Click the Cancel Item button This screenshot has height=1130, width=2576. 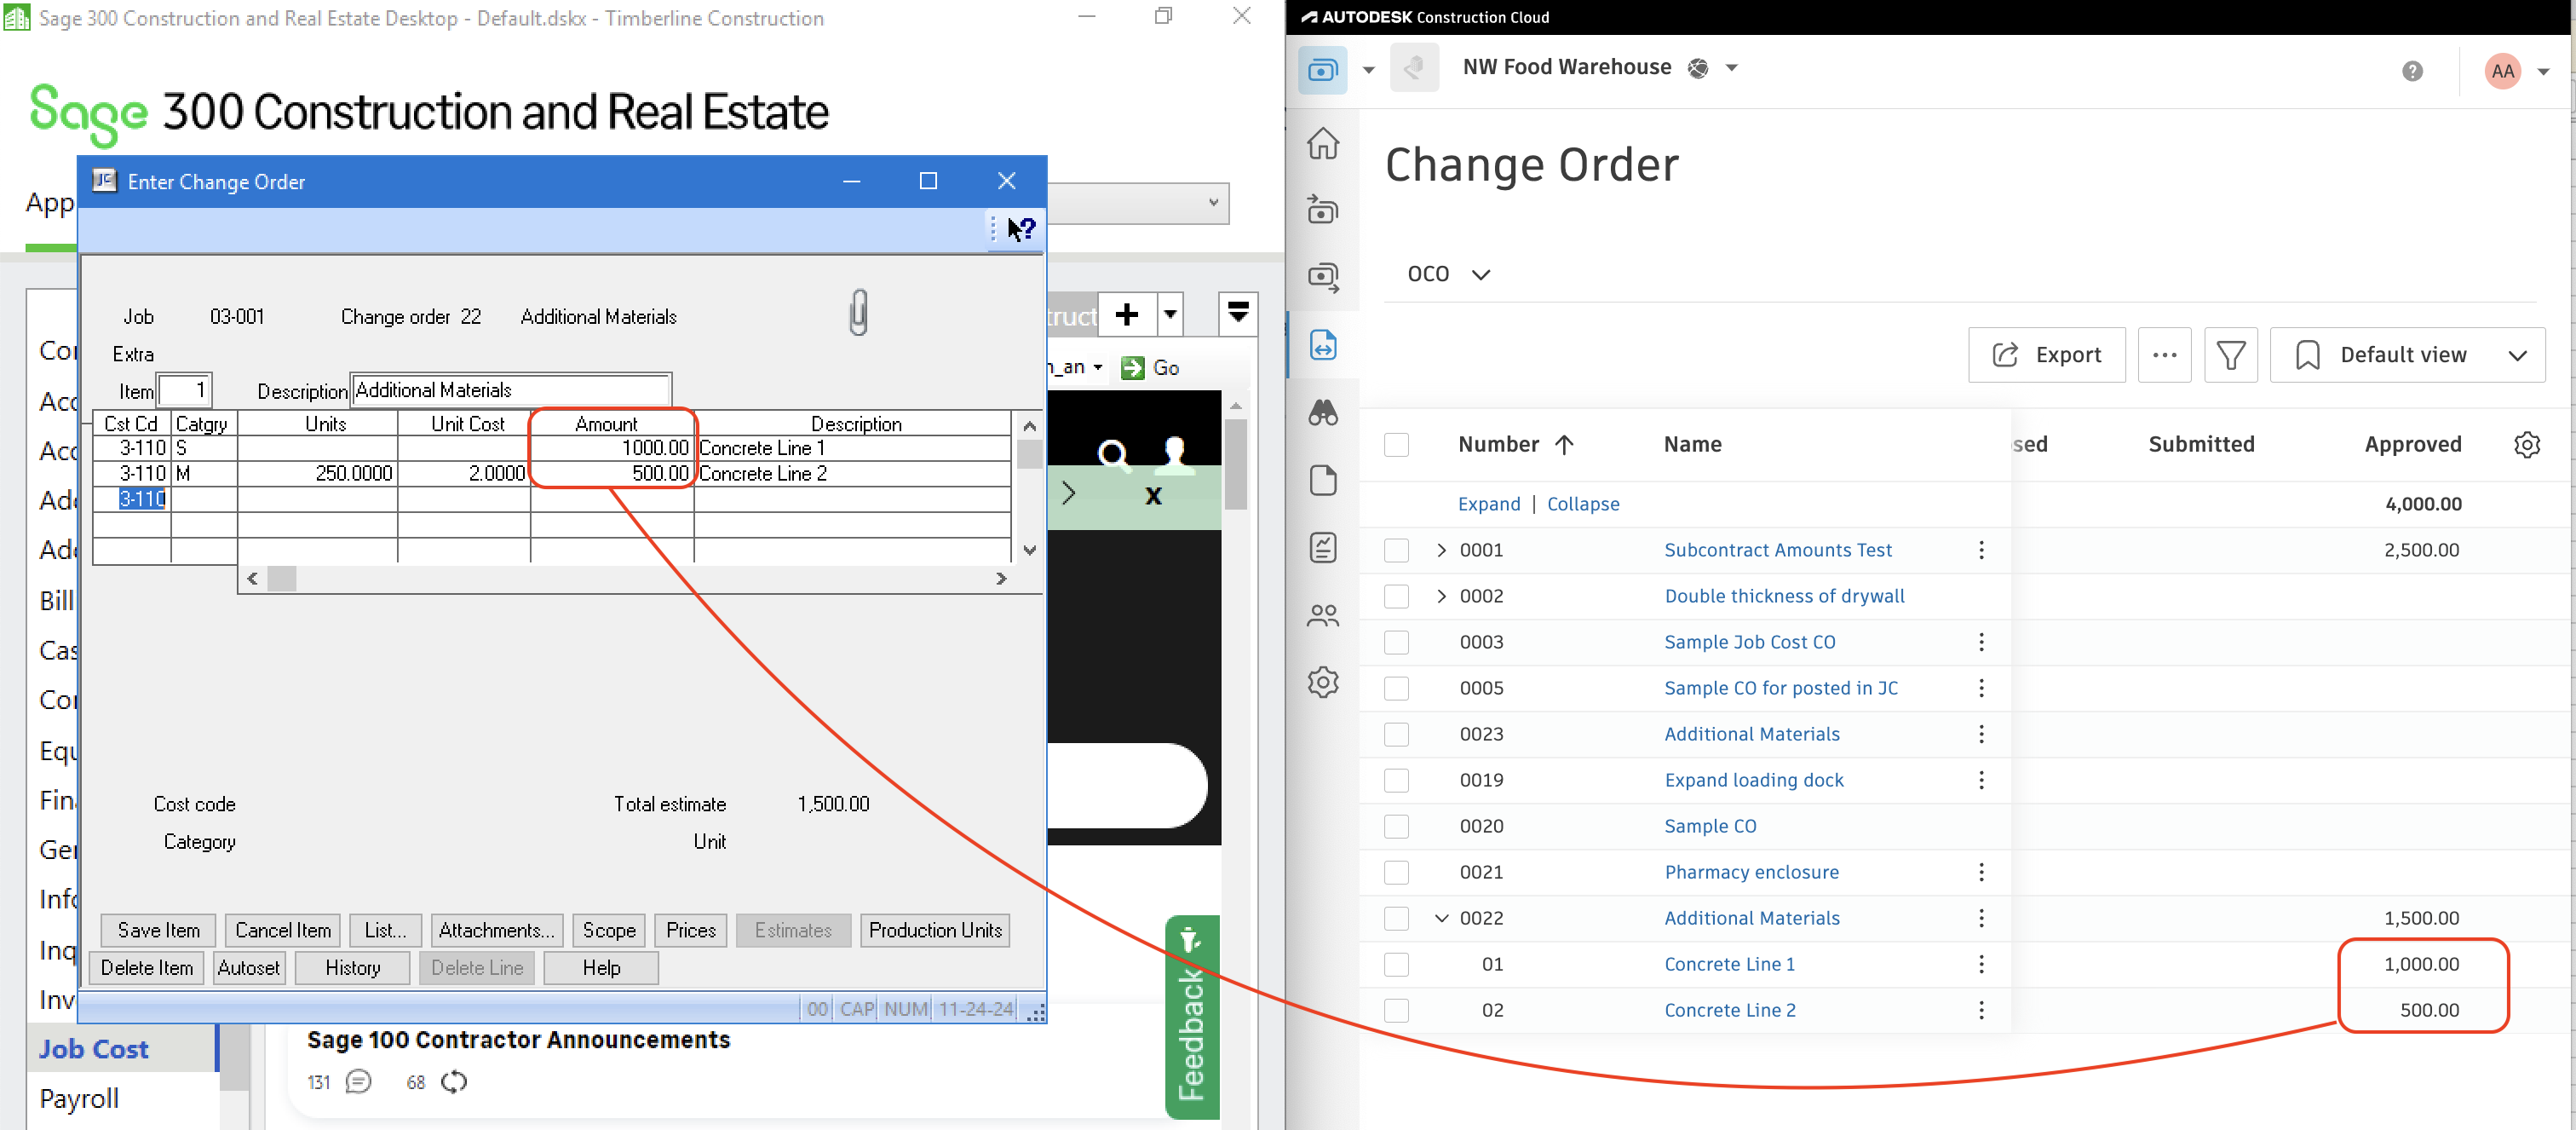coord(283,930)
